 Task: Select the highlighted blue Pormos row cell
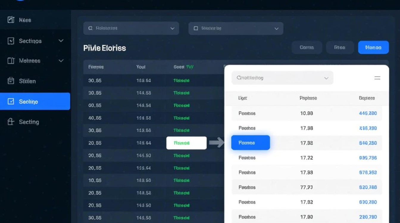251,143
